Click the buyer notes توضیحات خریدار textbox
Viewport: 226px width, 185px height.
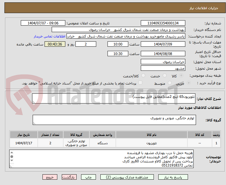click(x=101, y=159)
